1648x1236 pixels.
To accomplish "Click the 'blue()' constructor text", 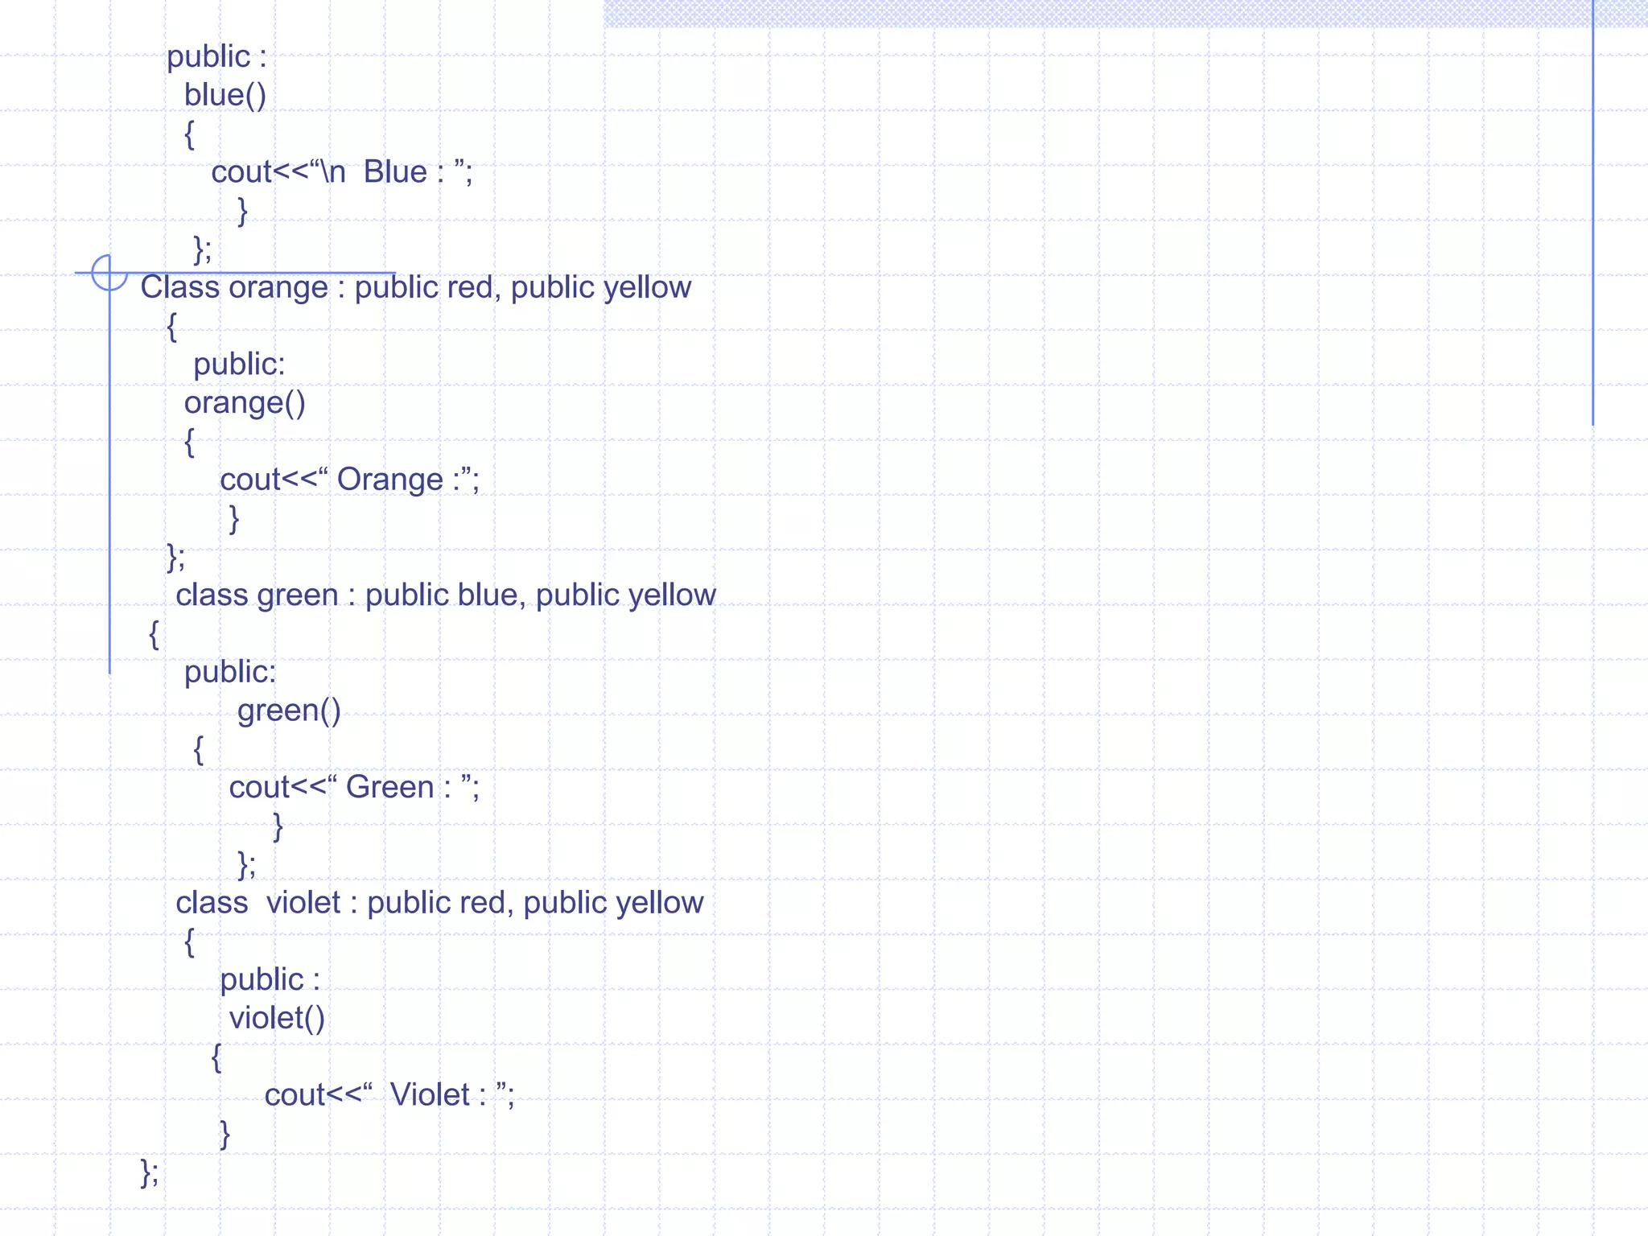I will pos(225,95).
